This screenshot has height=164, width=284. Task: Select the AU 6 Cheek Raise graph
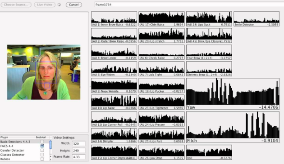point(161,52)
